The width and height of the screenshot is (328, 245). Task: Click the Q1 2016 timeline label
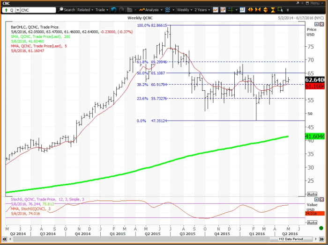(257, 234)
